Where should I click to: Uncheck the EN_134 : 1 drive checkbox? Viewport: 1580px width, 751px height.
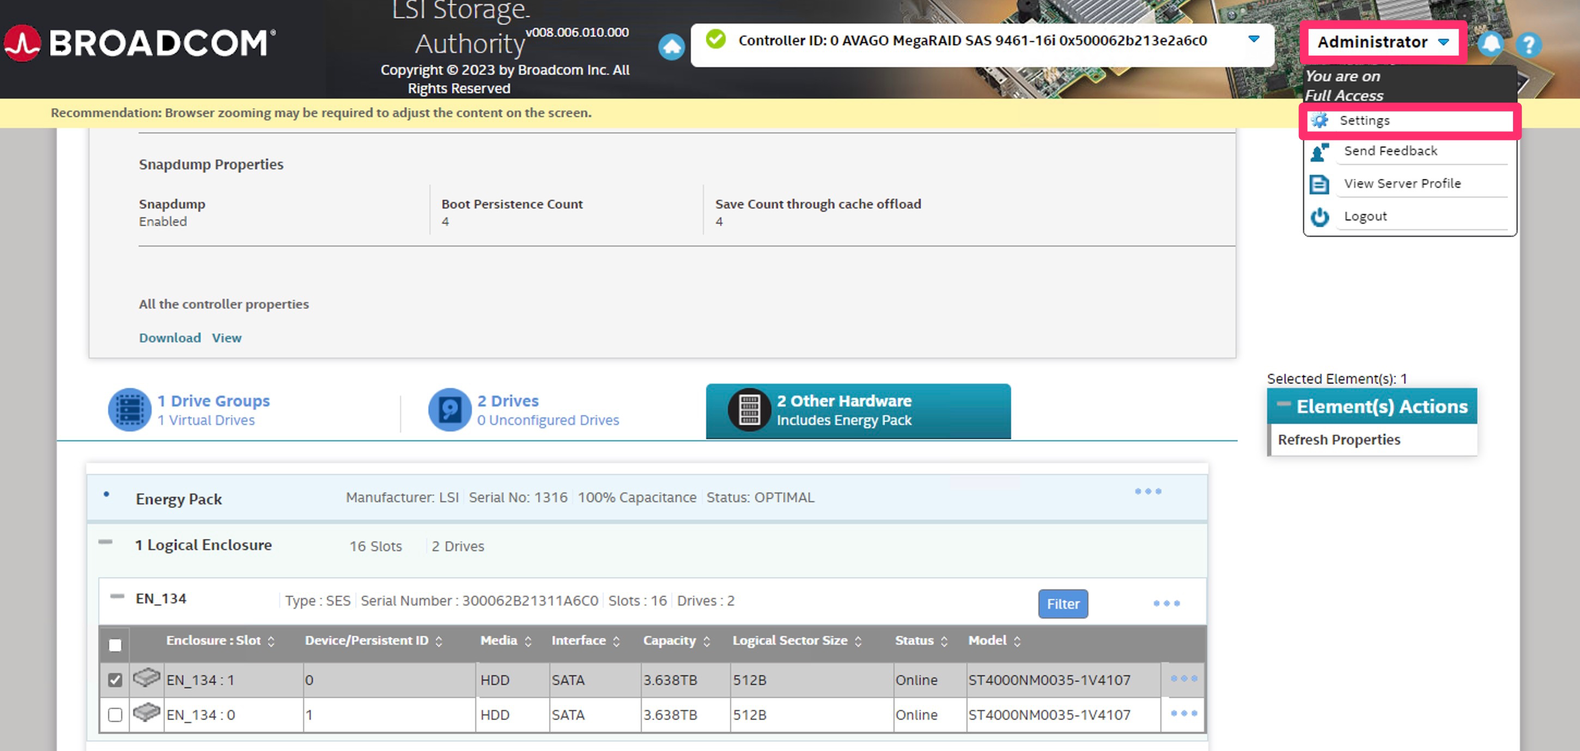click(115, 680)
